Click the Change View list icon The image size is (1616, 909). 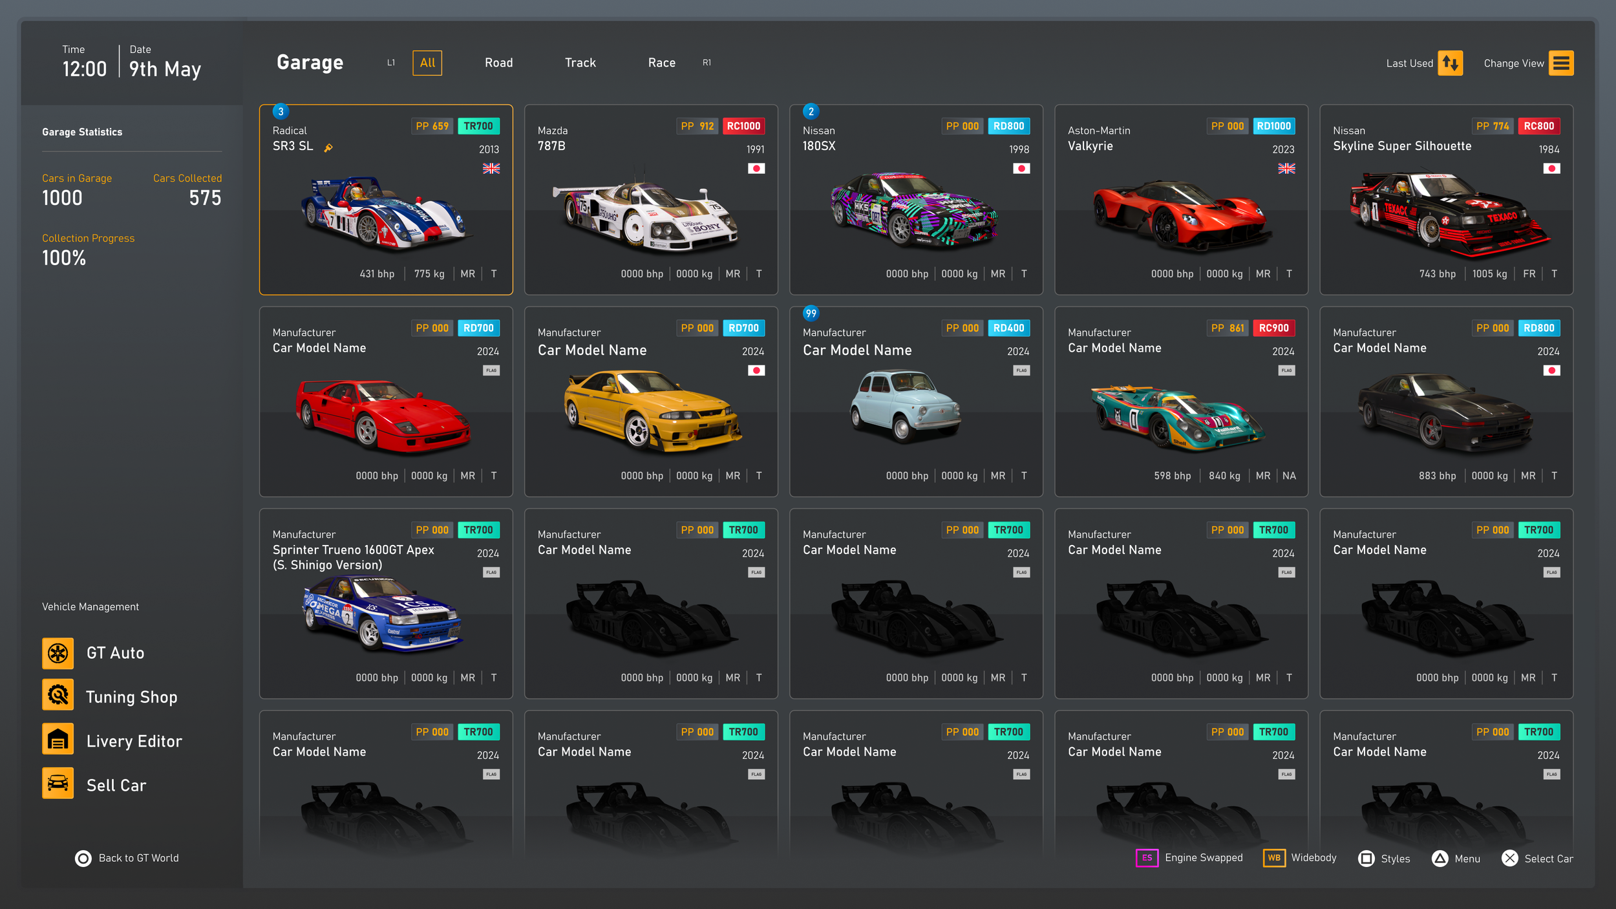coord(1560,63)
